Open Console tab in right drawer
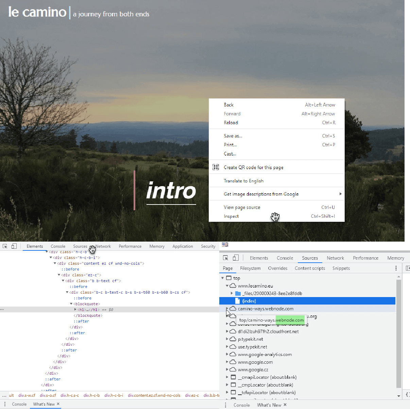 [x=242, y=405]
